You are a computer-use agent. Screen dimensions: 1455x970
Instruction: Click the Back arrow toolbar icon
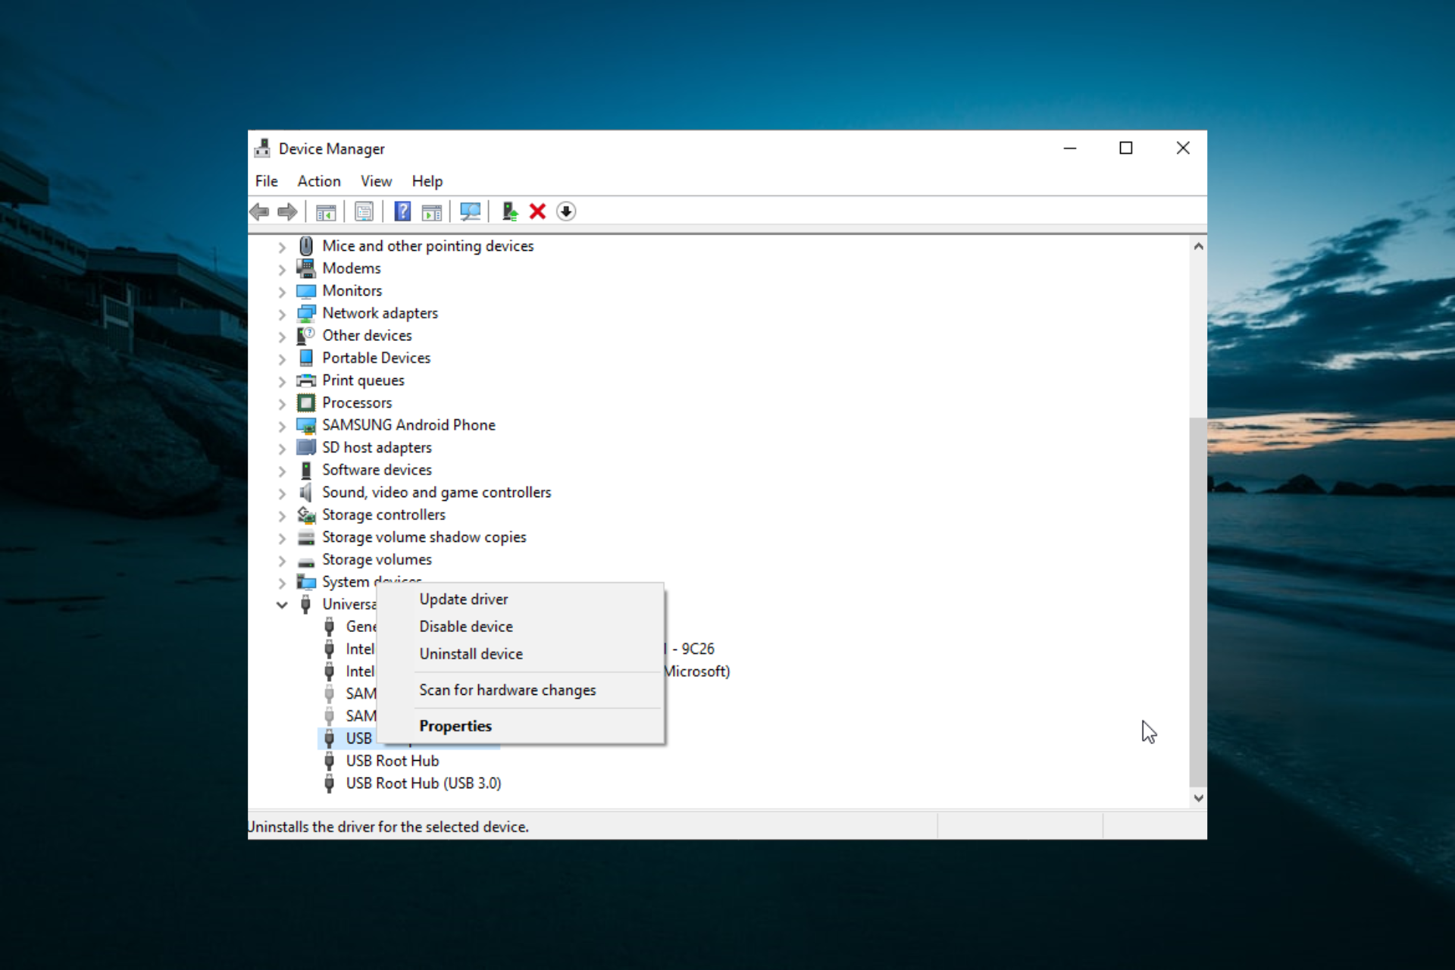pyautogui.click(x=260, y=211)
